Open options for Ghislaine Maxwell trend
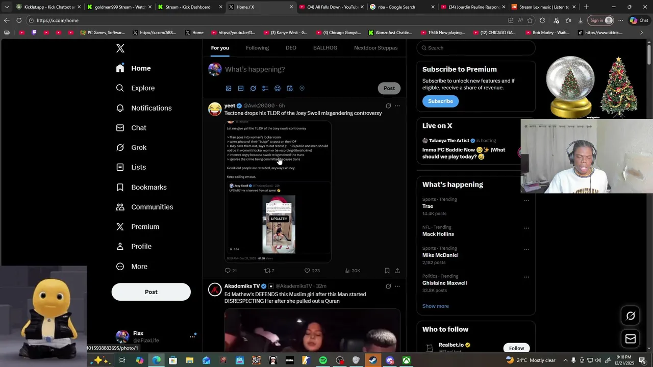Image resolution: width=653 pixels, height=367 pixels. 526,277
